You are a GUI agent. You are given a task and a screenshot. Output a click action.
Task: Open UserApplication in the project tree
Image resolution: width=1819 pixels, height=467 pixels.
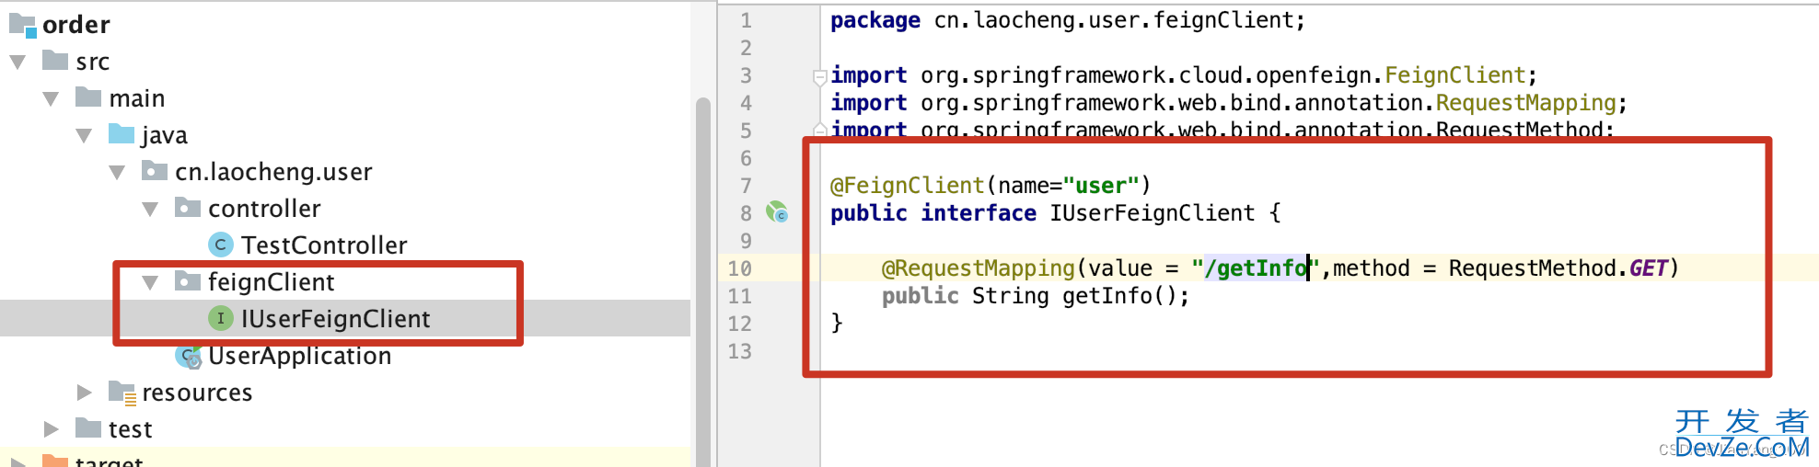(x=299, y=356)
